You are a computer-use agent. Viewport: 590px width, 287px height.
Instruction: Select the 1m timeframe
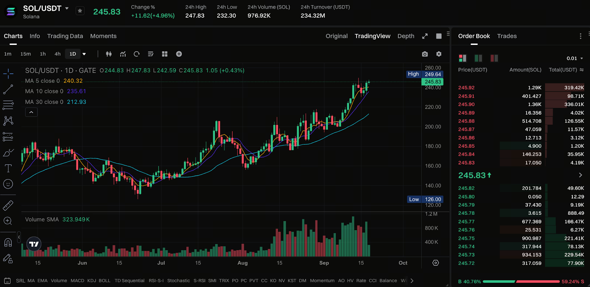pos(8,54)
